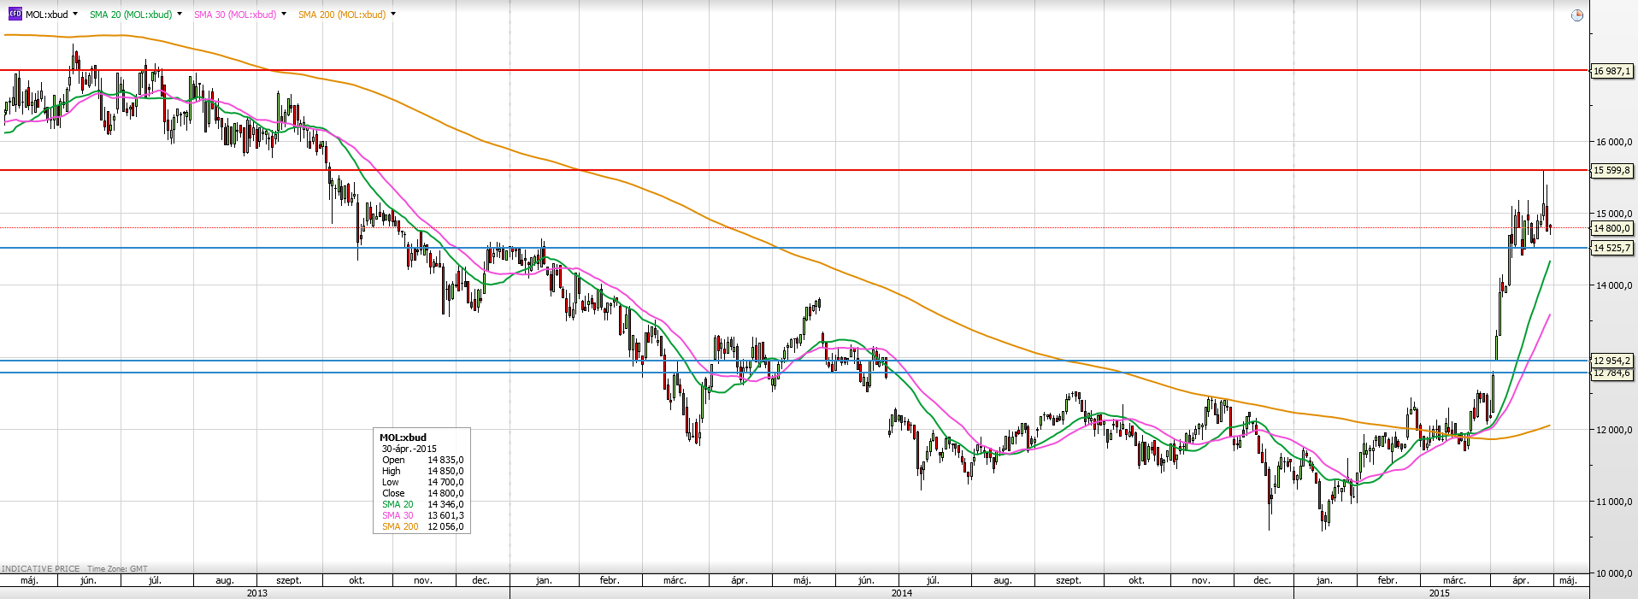Click the purple CFD instrument icon
The width and height of the screenshot is (1638, 599).
pyautogui.click(x=15, y=14)
